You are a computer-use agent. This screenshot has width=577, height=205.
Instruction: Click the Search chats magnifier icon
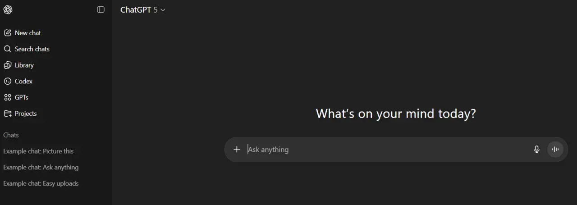tap(7, 49)
